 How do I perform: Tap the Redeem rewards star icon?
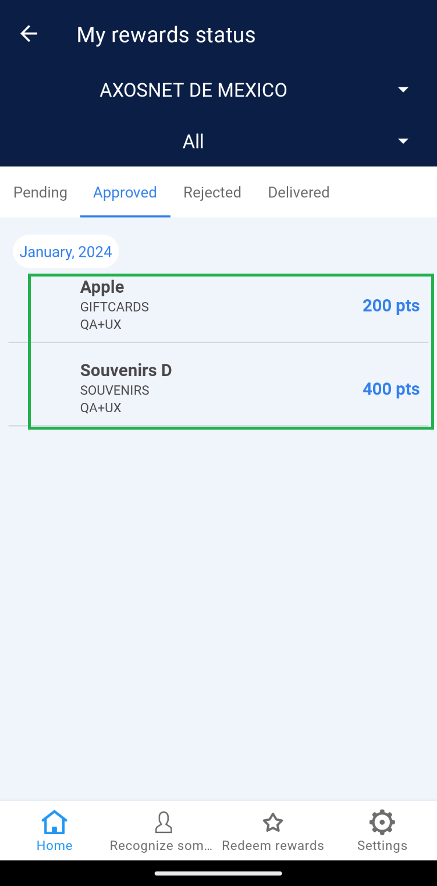(272, 823)
